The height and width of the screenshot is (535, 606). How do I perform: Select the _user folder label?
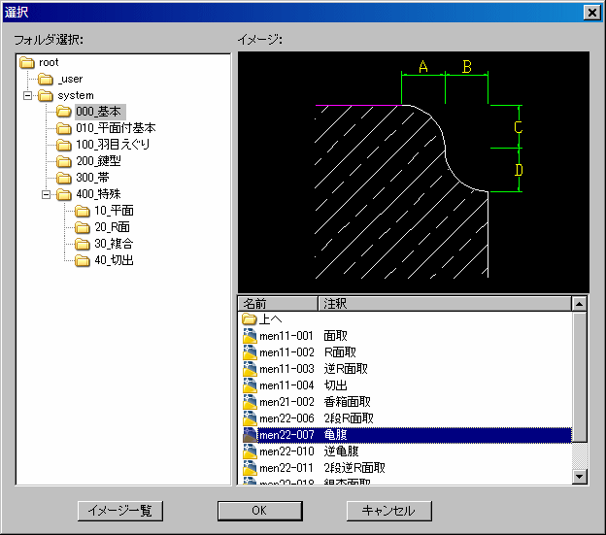coord(70,80)
